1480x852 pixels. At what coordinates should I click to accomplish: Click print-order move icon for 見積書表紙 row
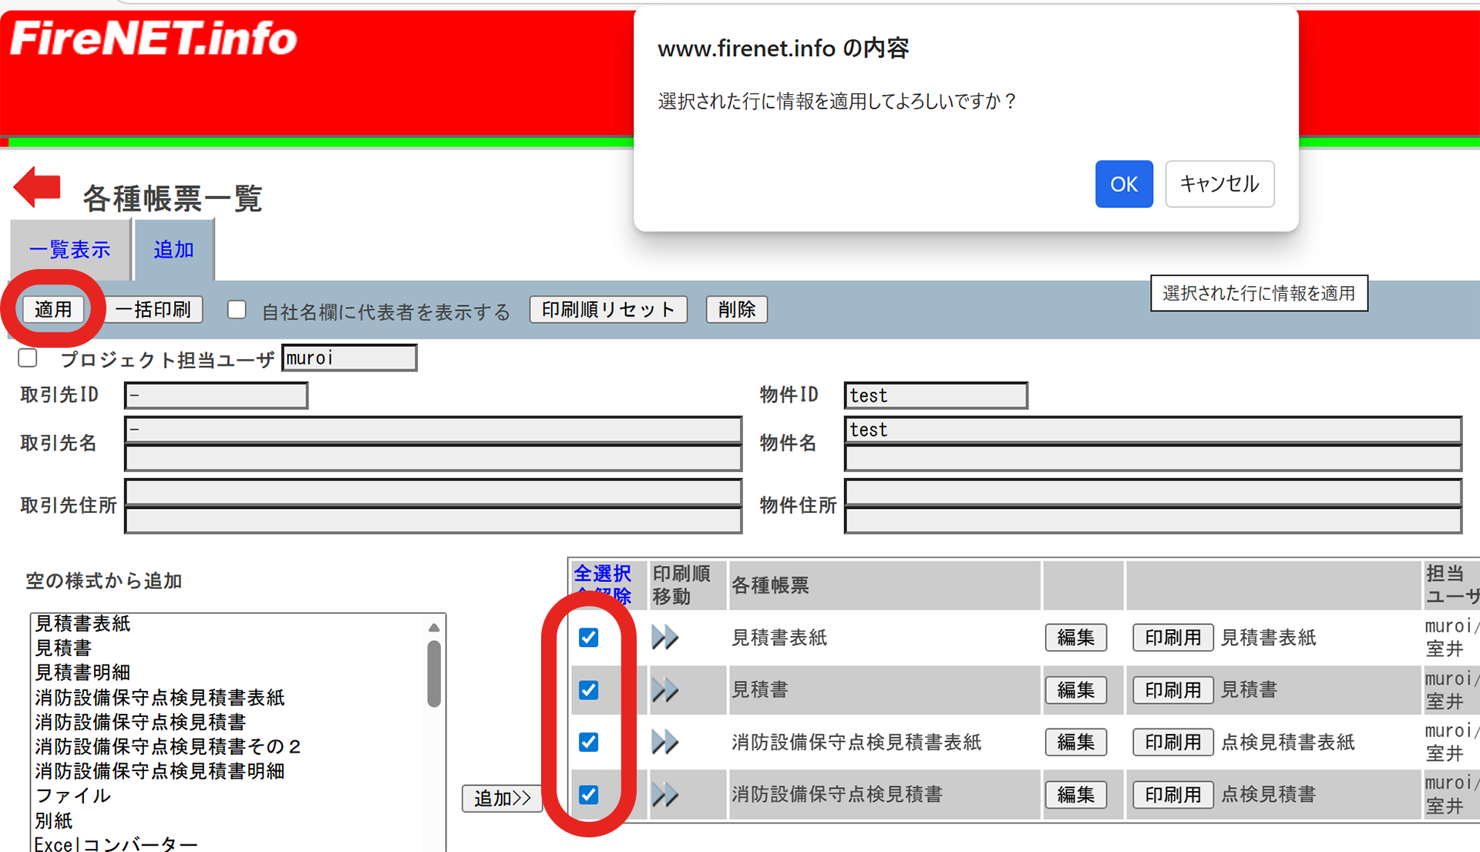(664, 638)
